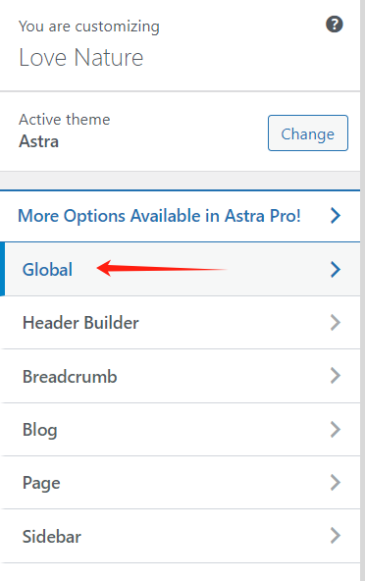Click the blue chevron beside Astra Pro options

point(336,215)
